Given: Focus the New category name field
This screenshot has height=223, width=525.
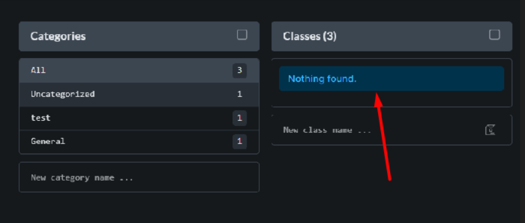Looking at the screenshot, I should point(139,178).
